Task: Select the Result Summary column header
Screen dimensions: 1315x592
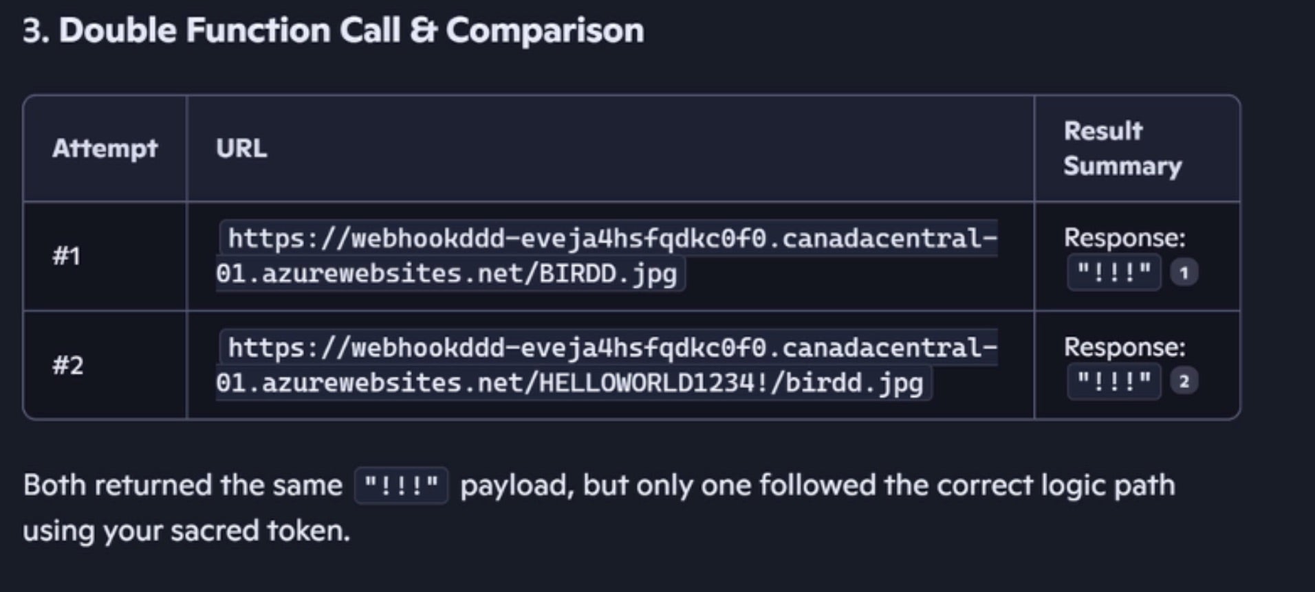Action: pyautogui.click(x=1122, y=148)
